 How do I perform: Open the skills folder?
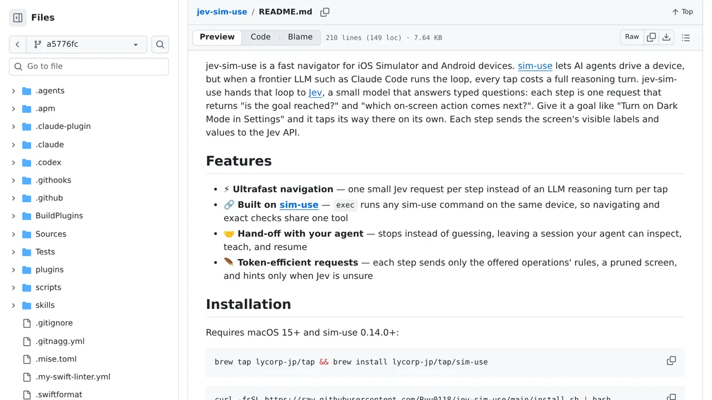(x=45, y=305)
